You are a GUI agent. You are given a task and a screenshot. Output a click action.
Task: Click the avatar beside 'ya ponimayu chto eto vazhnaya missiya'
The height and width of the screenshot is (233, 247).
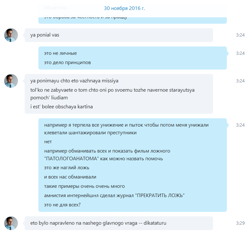click(11, 81)
